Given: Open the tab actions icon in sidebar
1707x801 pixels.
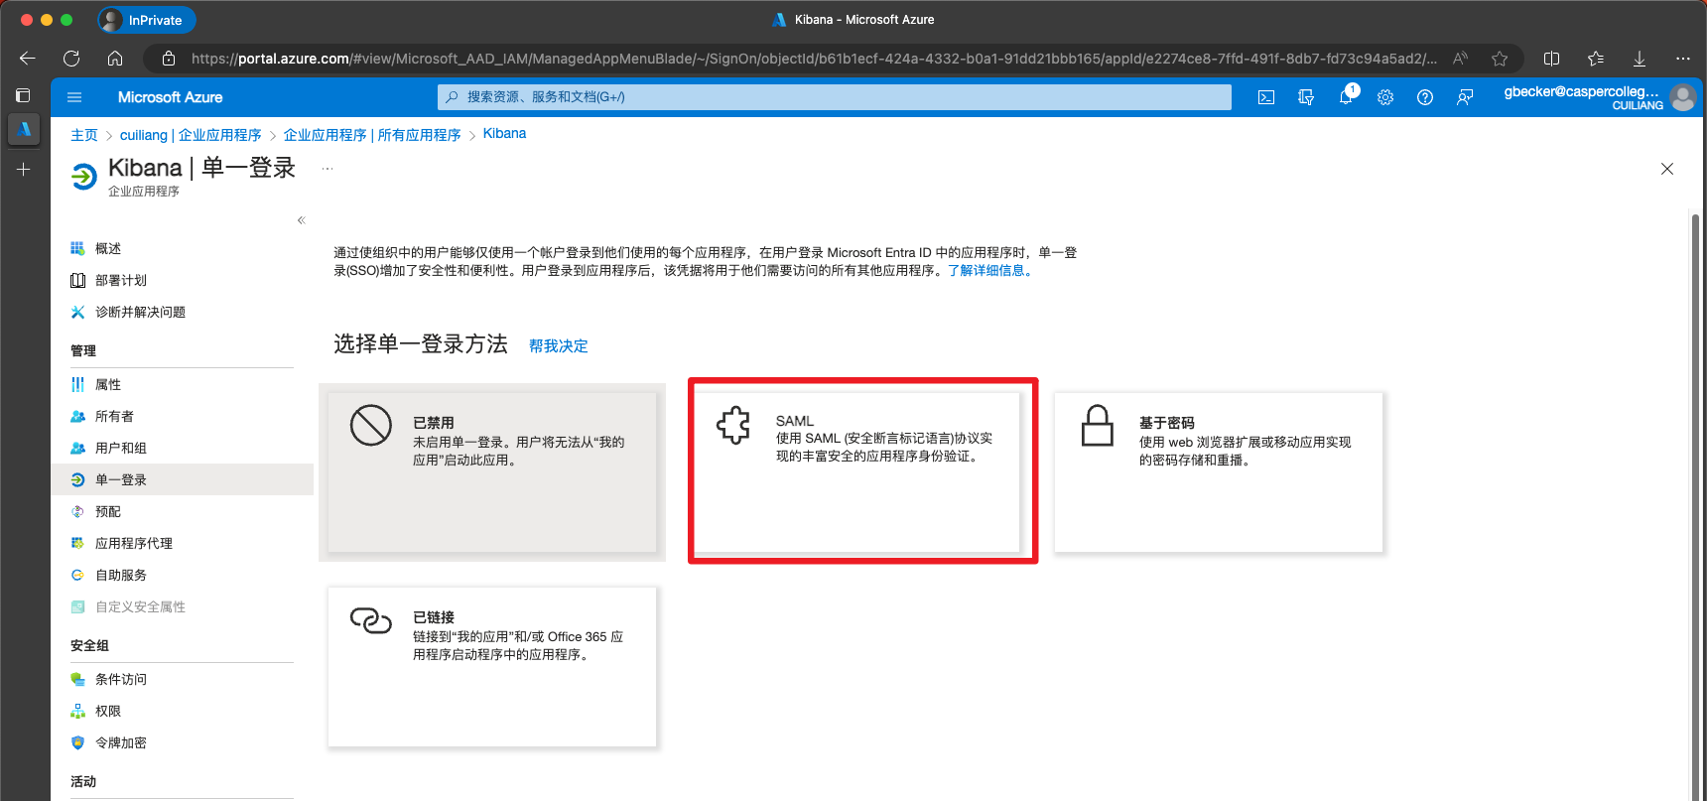Looking at the screenshot, I should (23, 95).
